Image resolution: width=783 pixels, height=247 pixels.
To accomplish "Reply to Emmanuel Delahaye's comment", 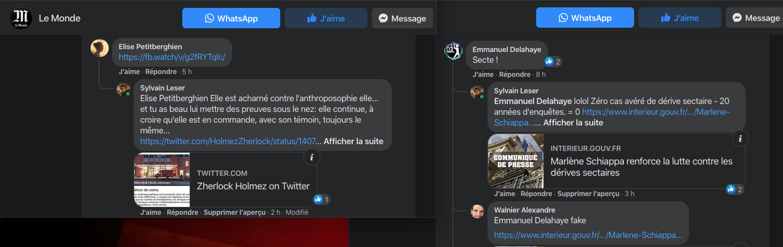I will [x=515, y=75].
